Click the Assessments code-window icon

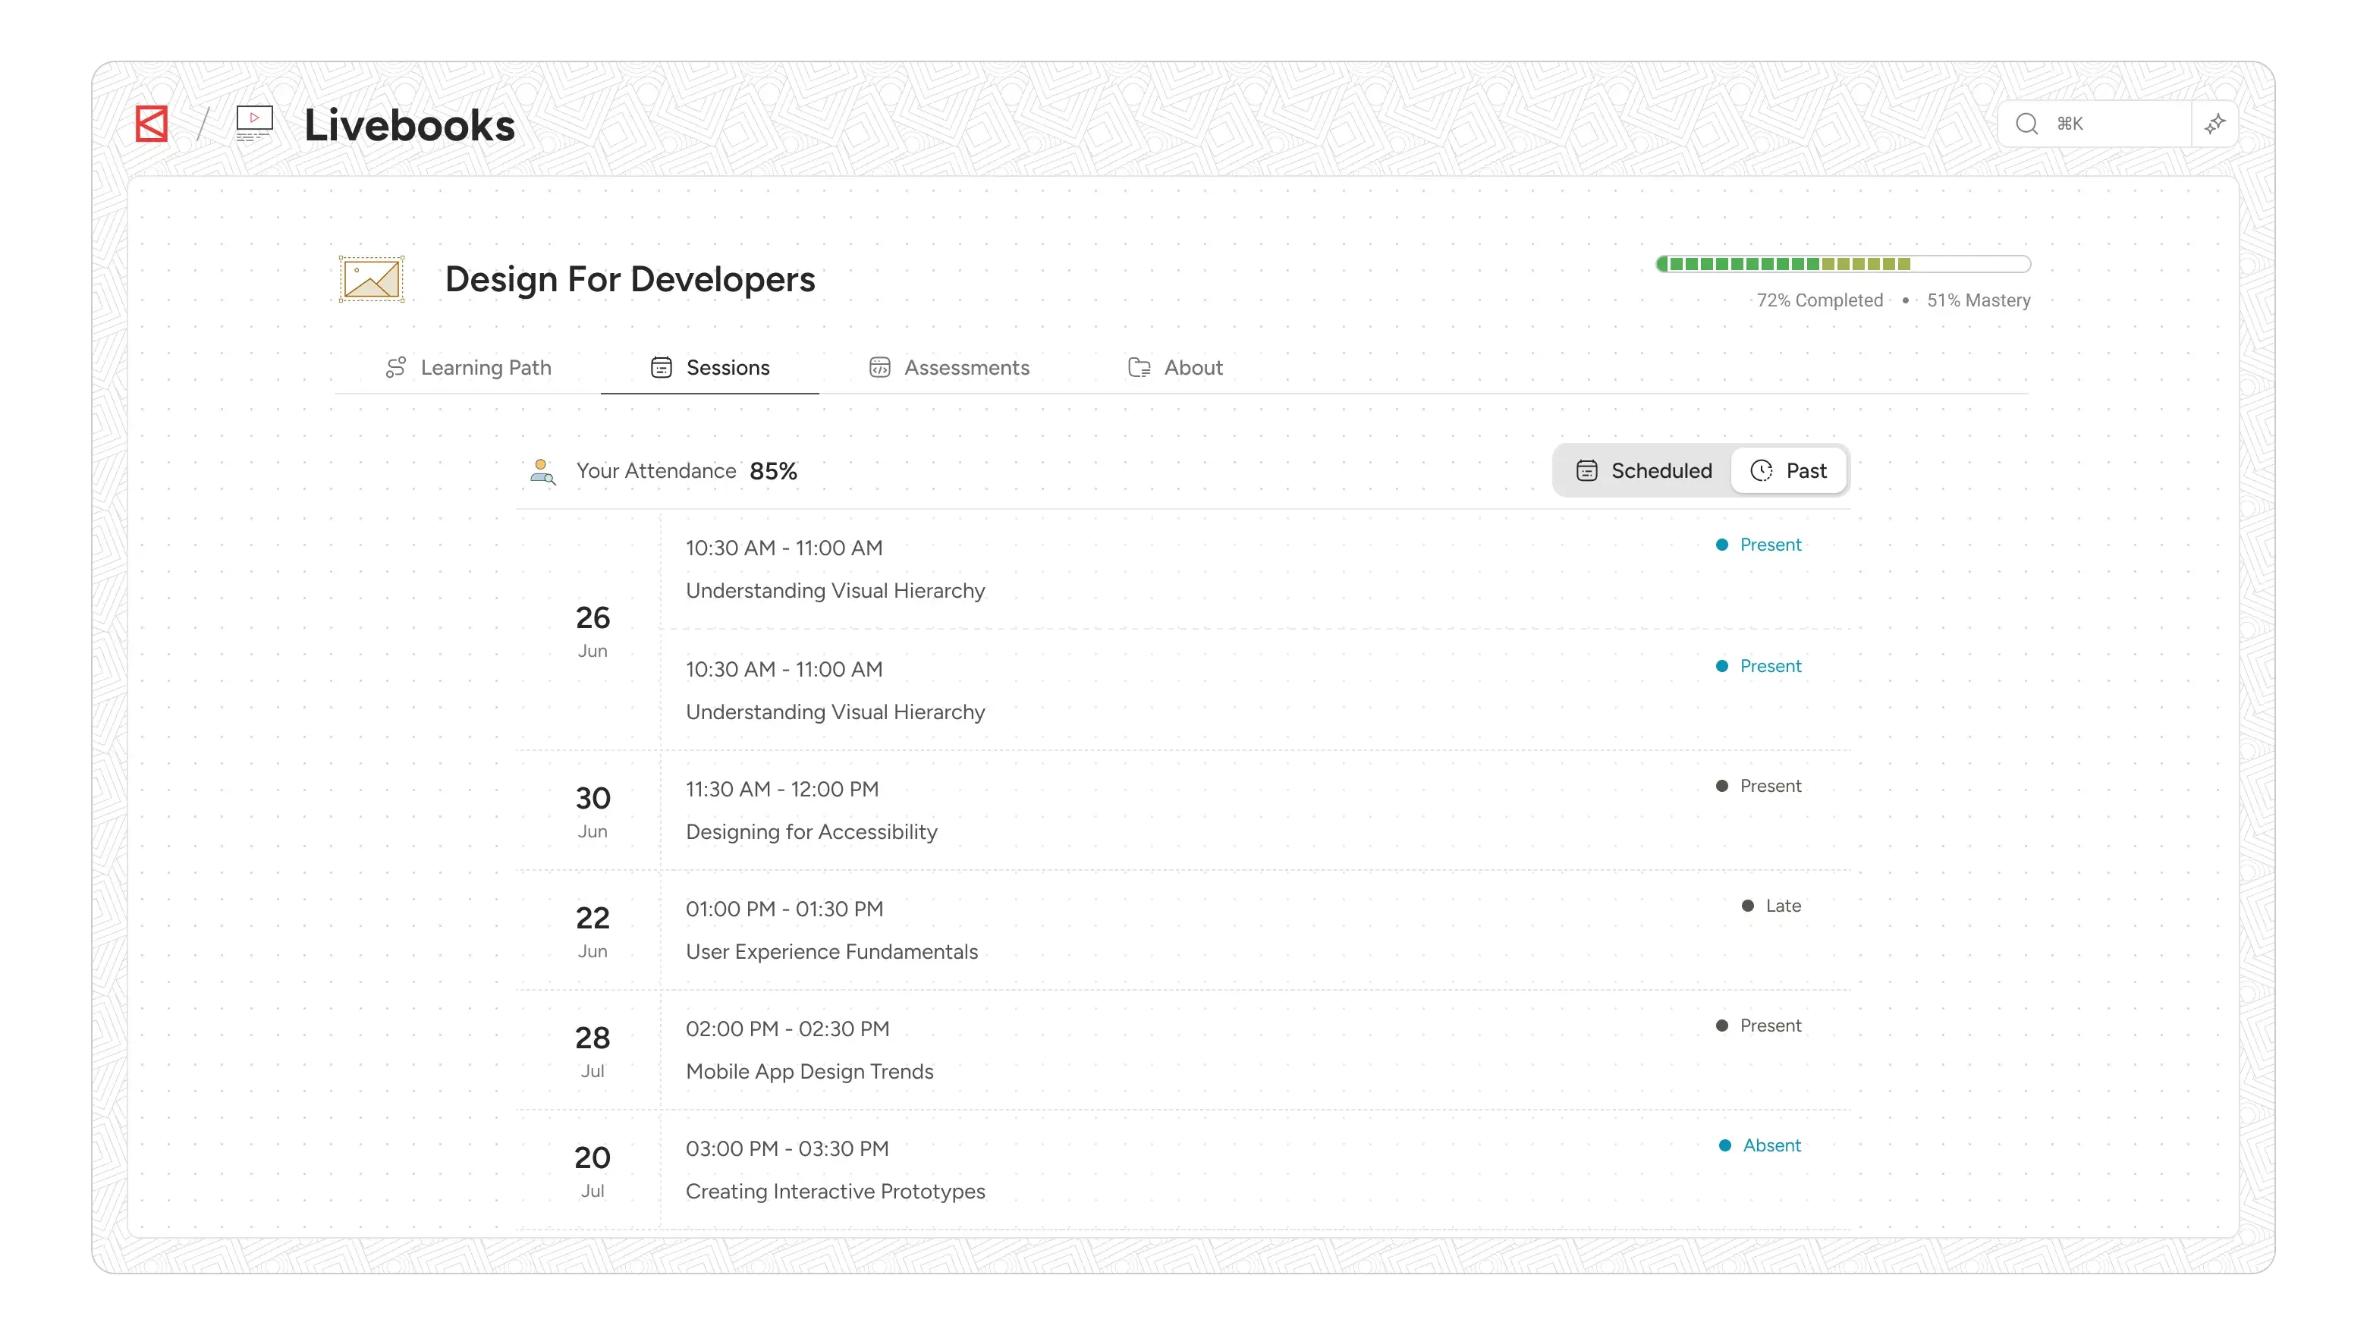coord(879,368)
